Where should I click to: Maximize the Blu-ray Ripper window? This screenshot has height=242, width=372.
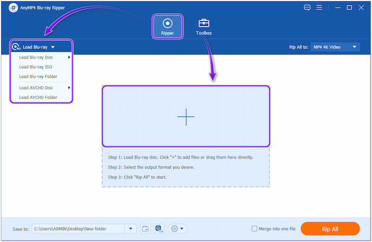349,7
